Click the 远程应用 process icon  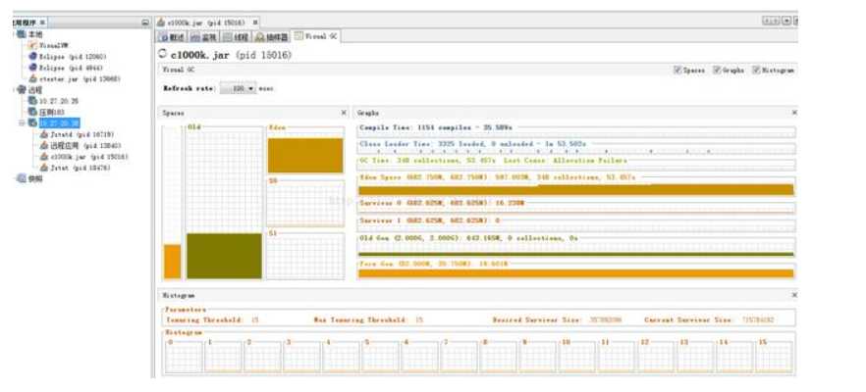click(x=44, y=146)
